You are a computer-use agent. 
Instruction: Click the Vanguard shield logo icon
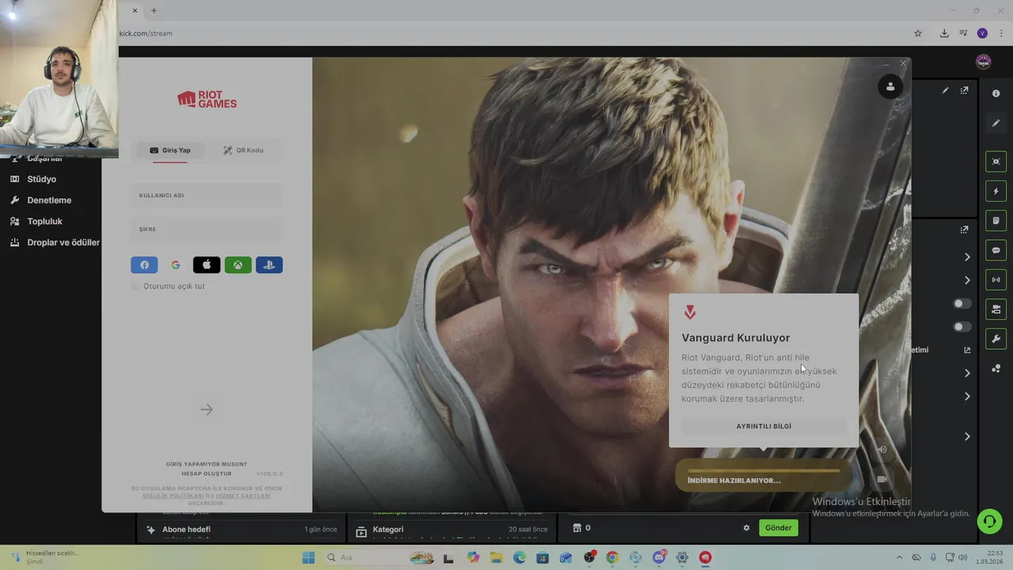tap(690, 313)
